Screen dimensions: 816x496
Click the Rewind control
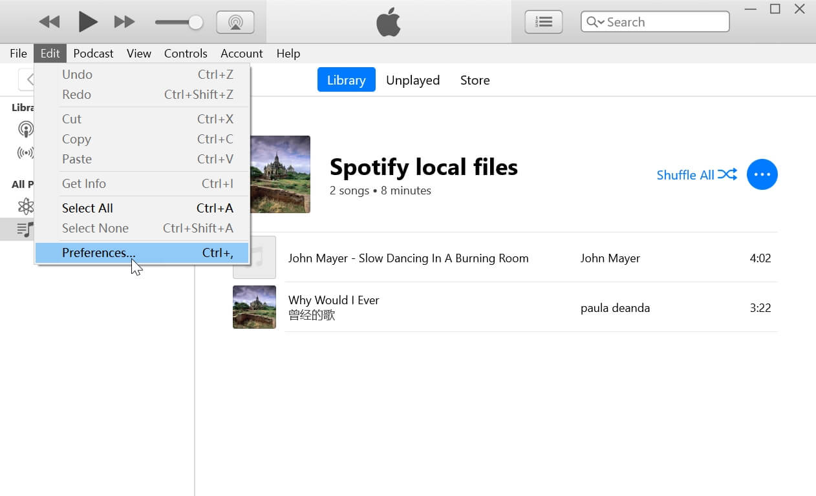tap(49, 21)
